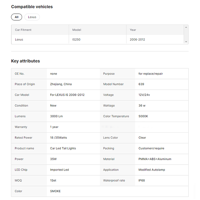Click the Car Fitment column header
The image size is (200, 200).
(x=23, y=30)
